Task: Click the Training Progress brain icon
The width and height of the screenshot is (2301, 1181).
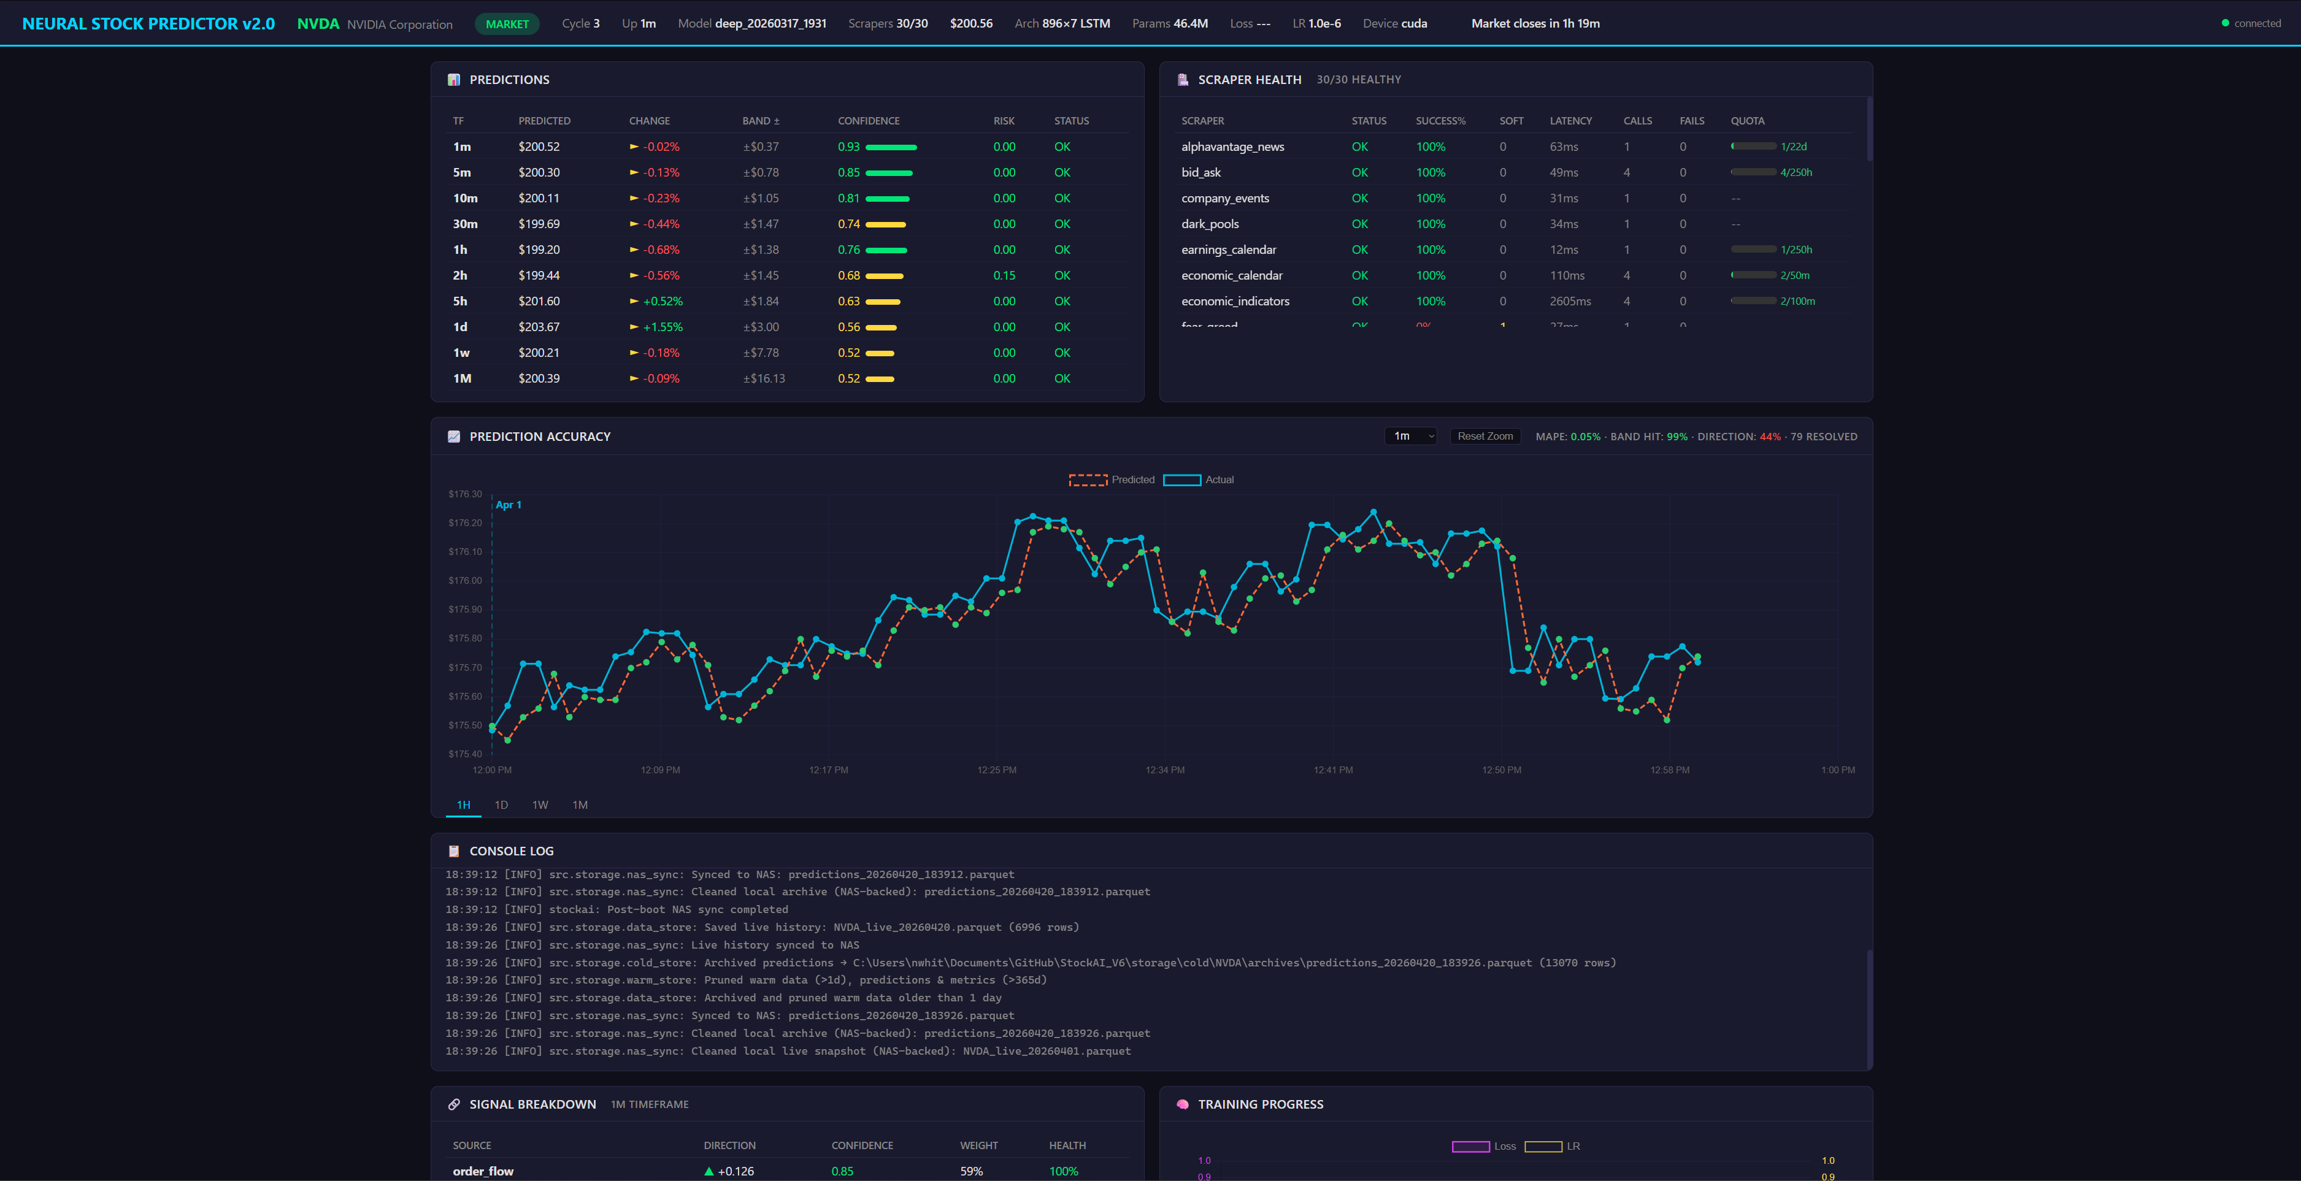Action: 1183,1104
